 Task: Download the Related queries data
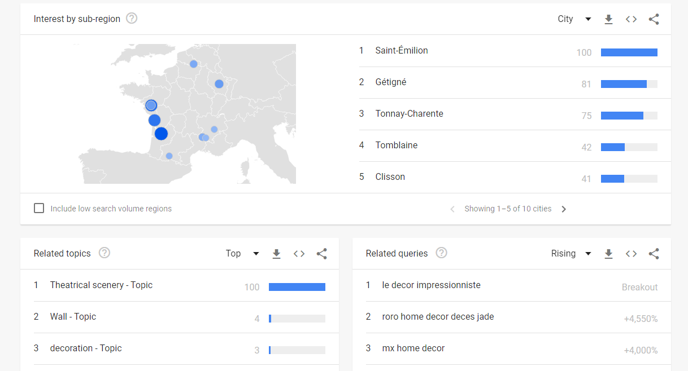(x=608, y=254)
